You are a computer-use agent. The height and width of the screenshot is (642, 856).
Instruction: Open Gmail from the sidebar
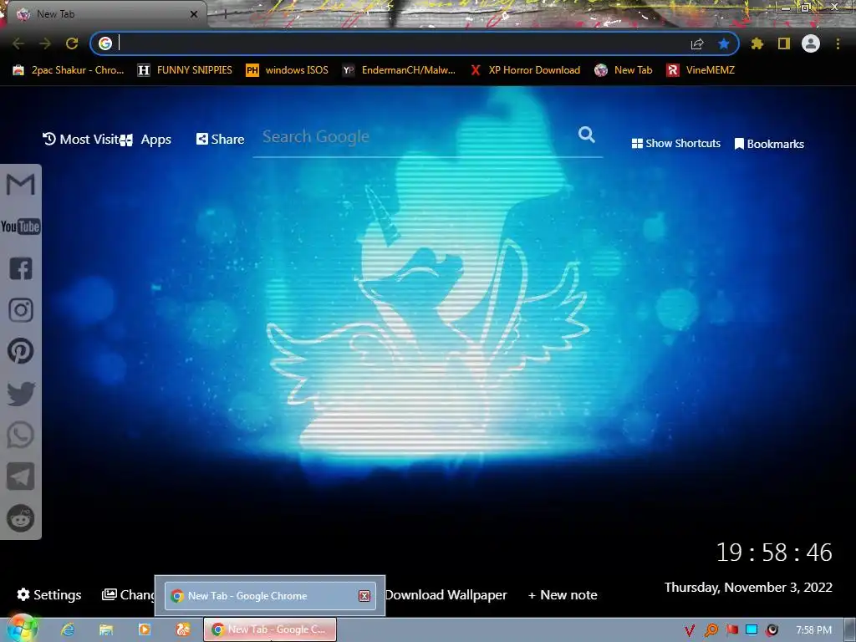coord(21,185)
